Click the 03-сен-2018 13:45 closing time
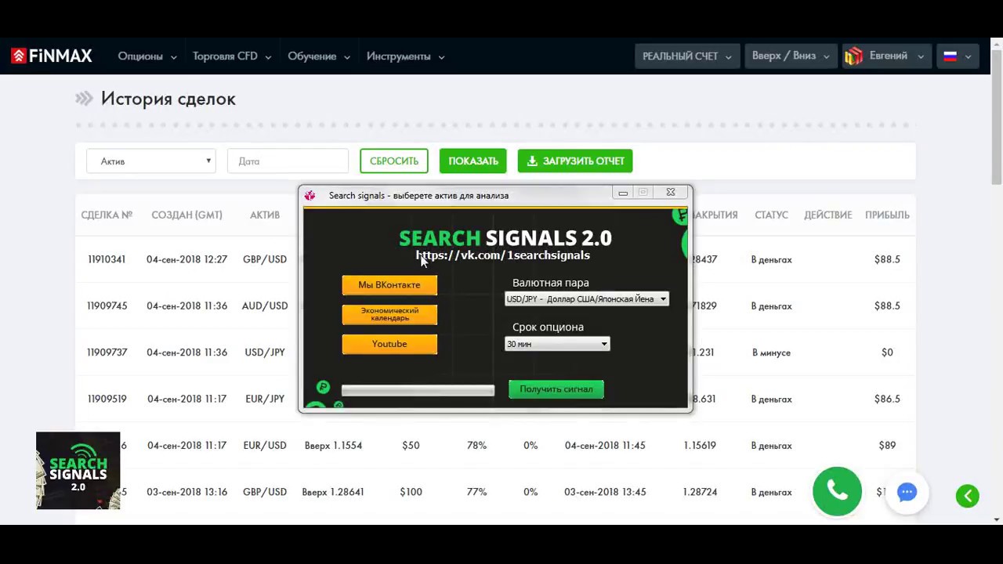 pyautogui.click(x=605, y=492)
